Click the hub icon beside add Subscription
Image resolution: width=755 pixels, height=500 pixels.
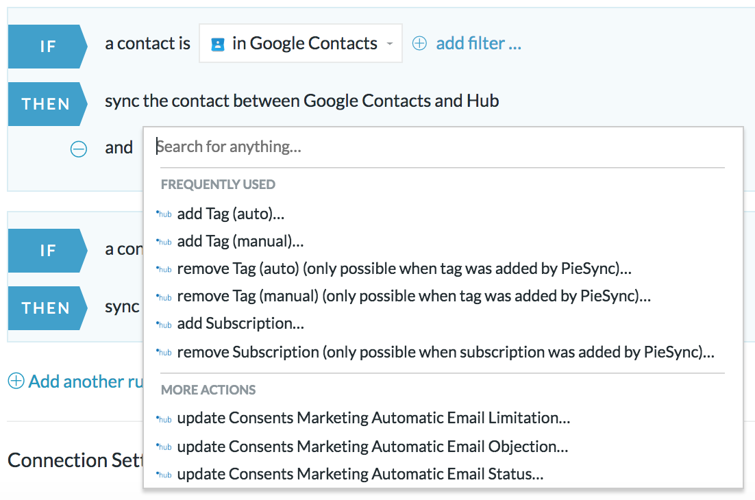pos(164,325)
